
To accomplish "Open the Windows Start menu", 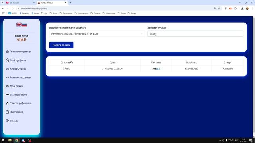I will [x=3, y=140].
